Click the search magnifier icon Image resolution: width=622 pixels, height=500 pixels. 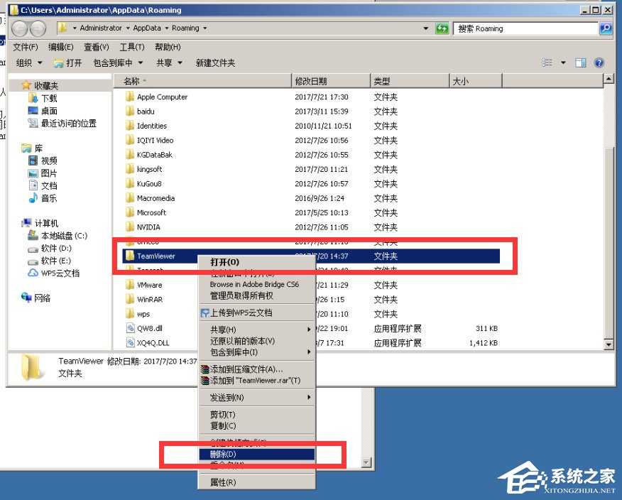click(x=606, y=28)
